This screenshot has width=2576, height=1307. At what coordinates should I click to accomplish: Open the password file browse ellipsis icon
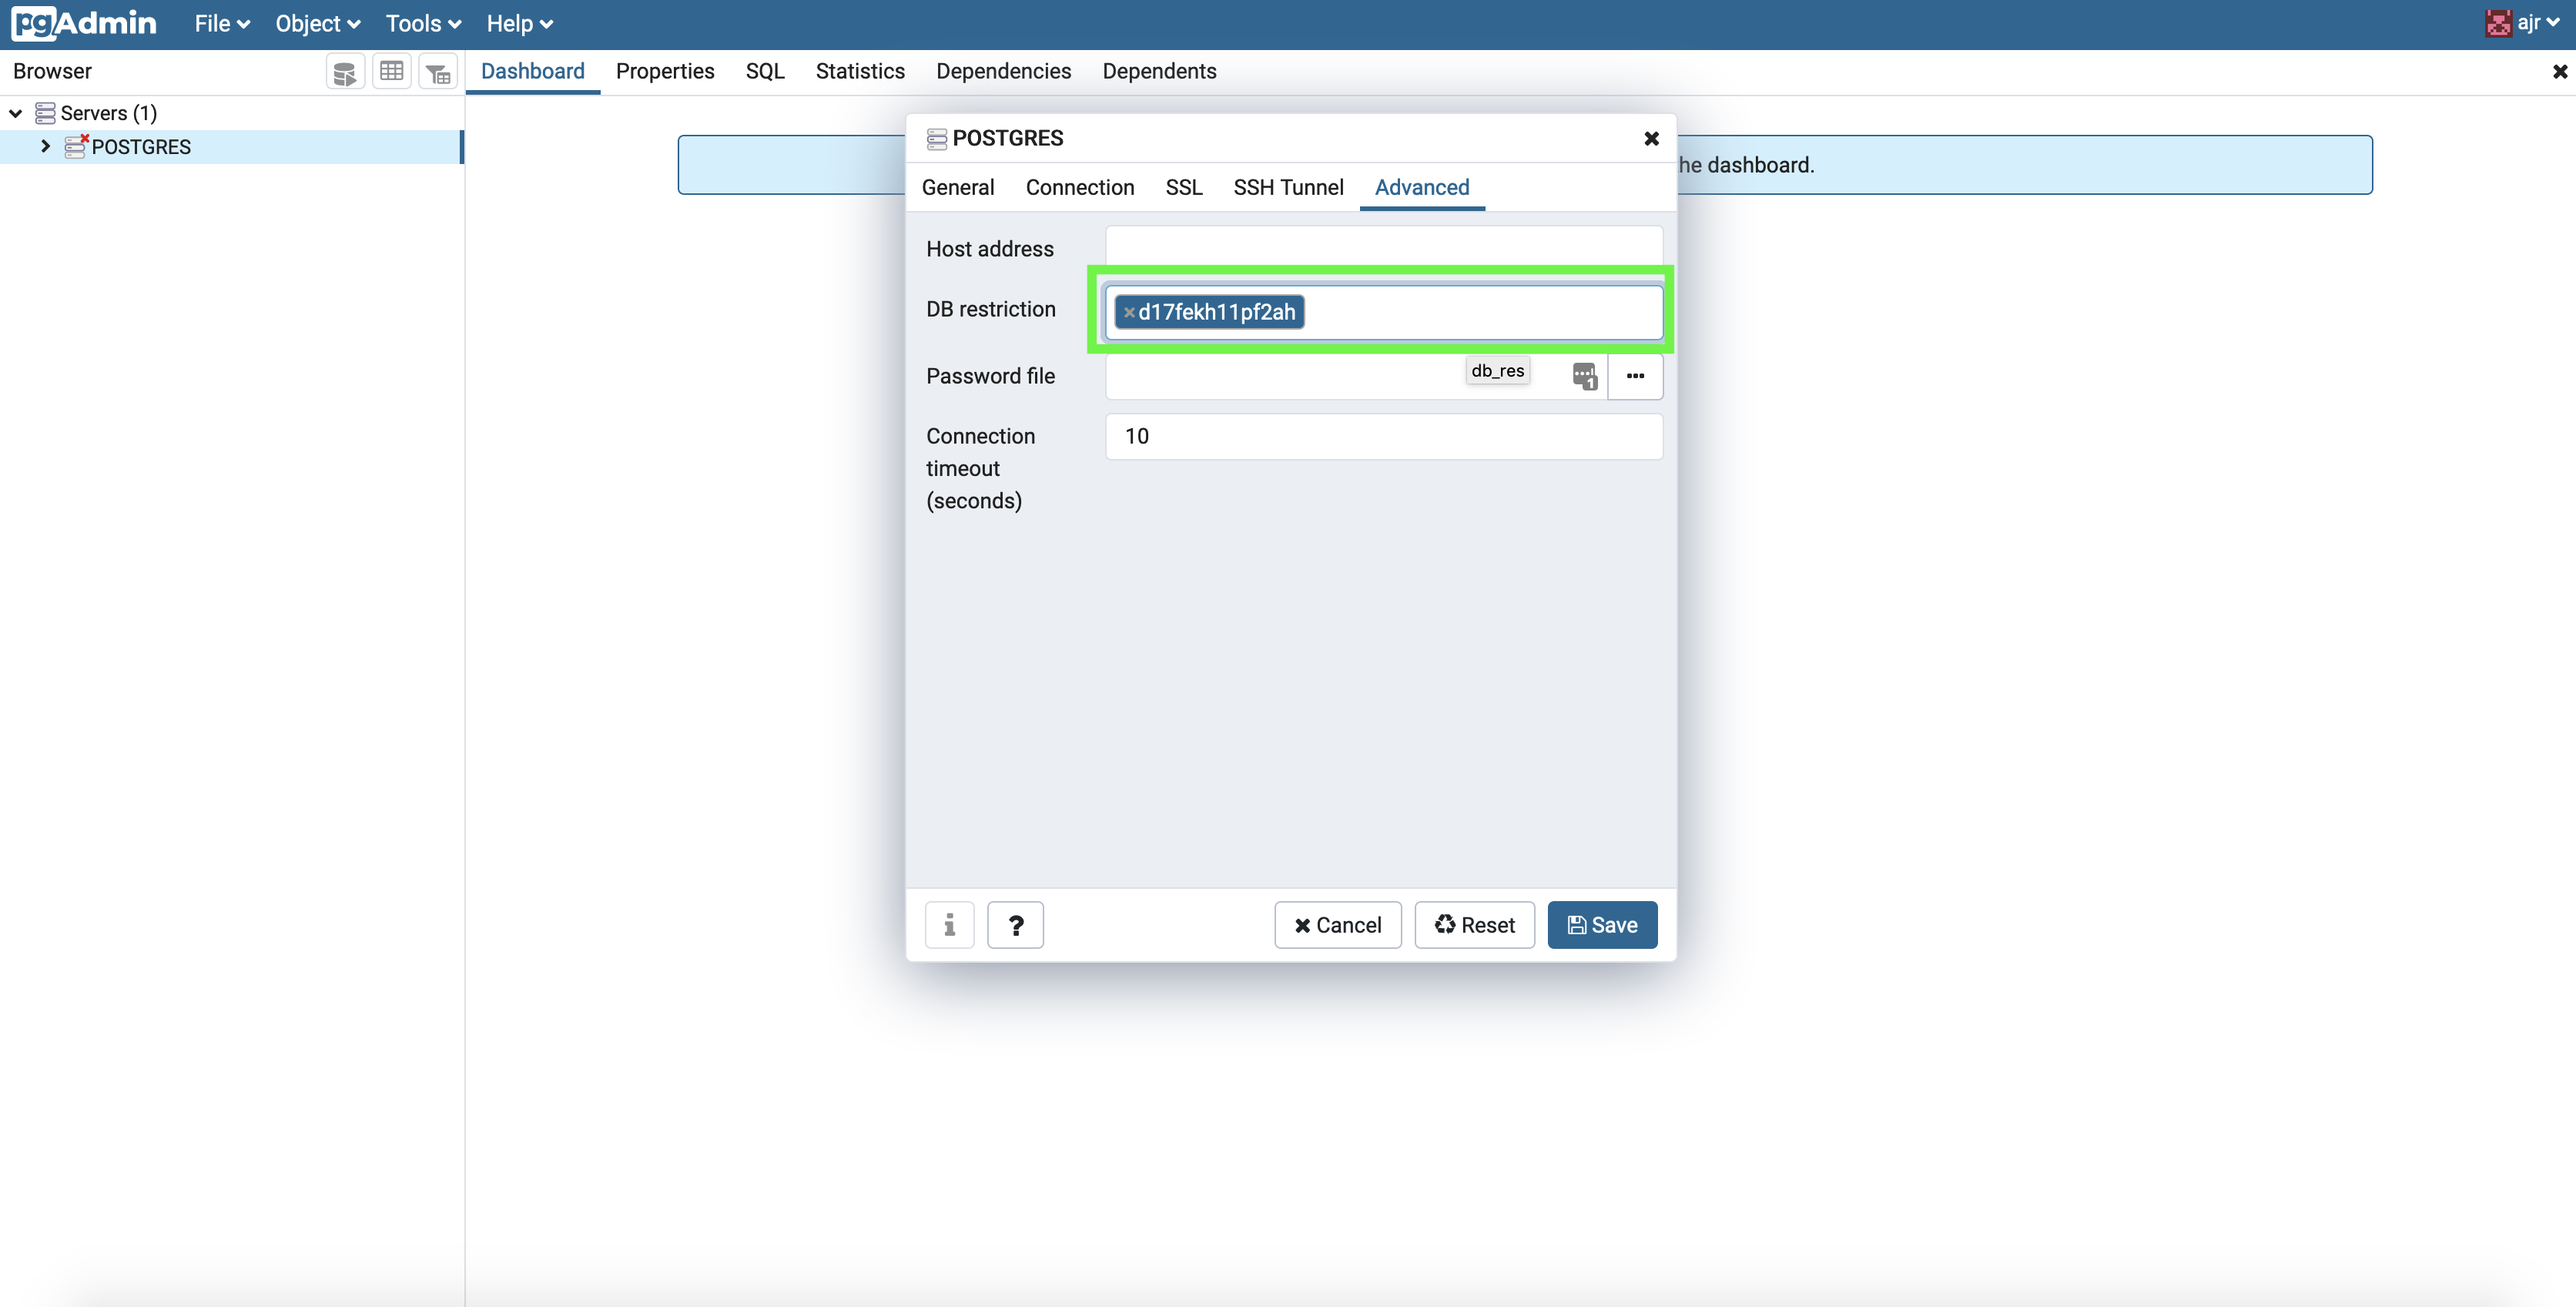pos(1636,376)
